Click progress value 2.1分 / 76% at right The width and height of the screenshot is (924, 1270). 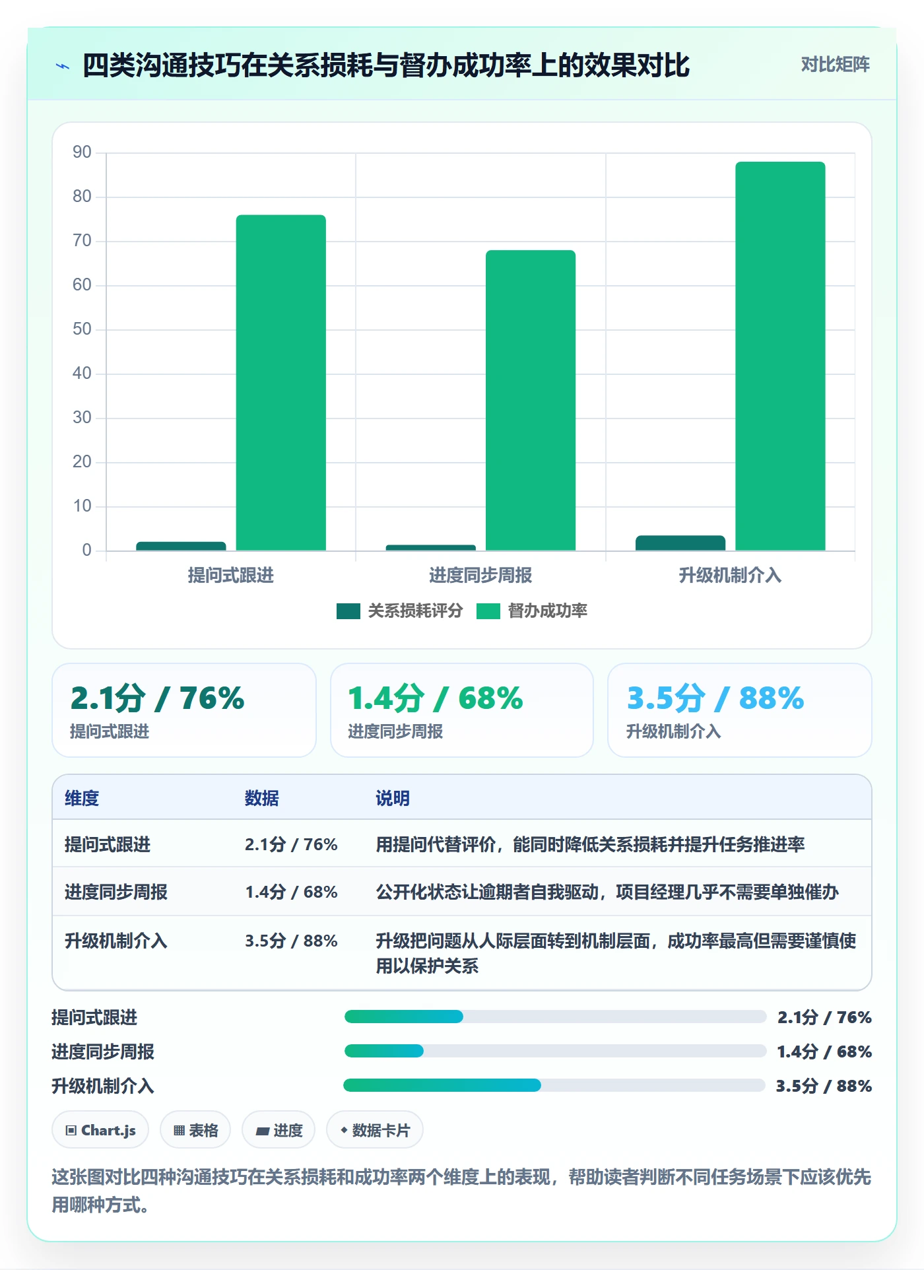click(x=824, y=1017)
